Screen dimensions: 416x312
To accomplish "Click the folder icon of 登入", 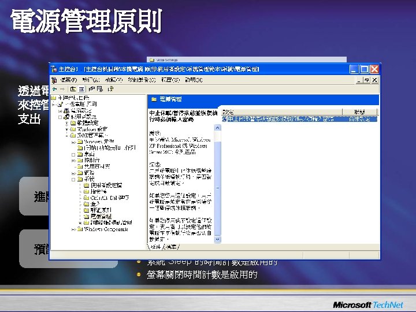I will pos(86,204).
